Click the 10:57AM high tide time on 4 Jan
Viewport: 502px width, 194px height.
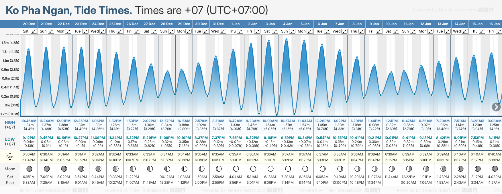pyautogui.click(x=287, y=121)
